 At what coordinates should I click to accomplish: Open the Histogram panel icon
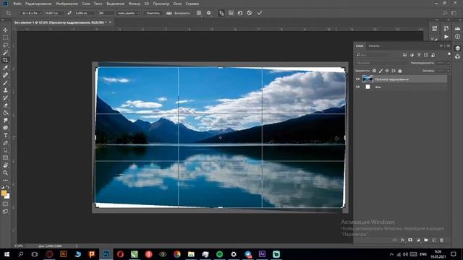click(457, 28)
